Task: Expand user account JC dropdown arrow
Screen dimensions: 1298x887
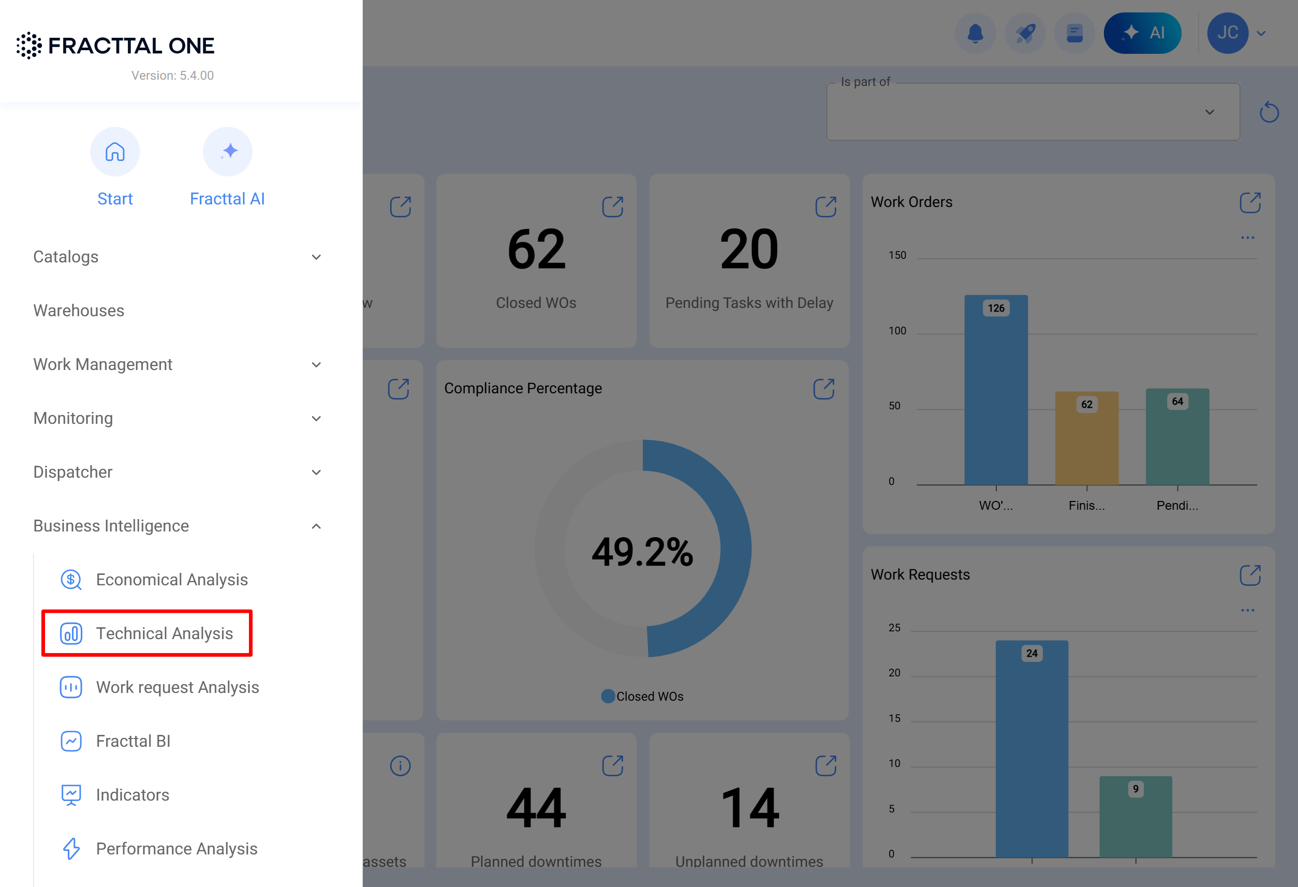Action: [x=1261, y=33]
